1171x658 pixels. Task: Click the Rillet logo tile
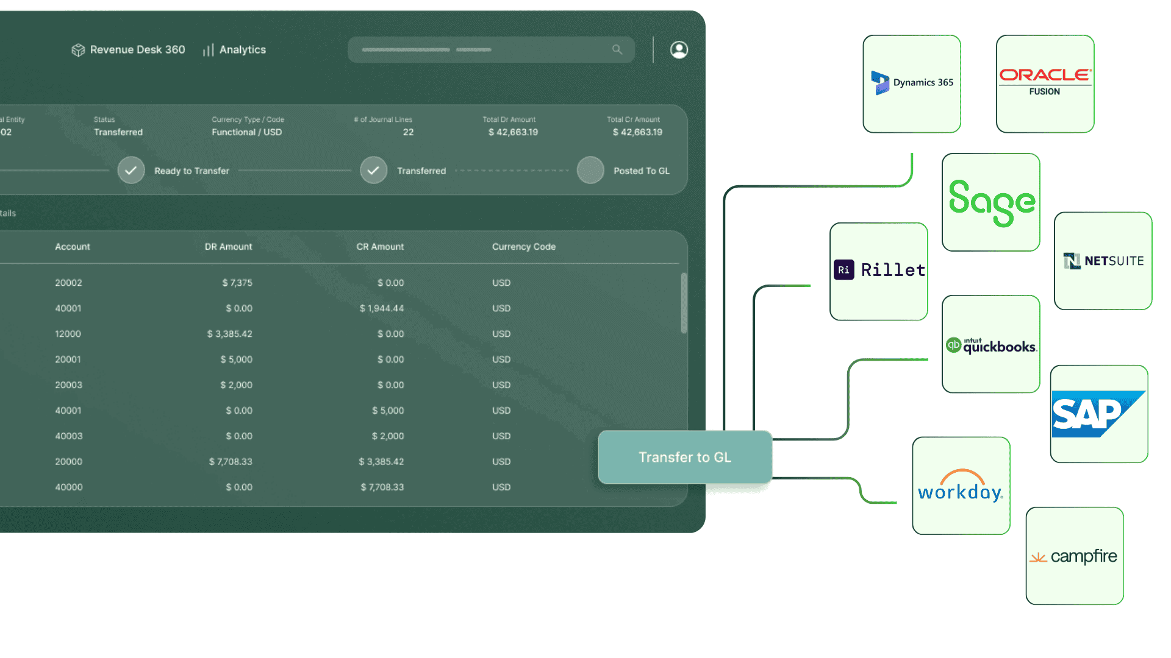pyautogui.click(x=878, y=271)
